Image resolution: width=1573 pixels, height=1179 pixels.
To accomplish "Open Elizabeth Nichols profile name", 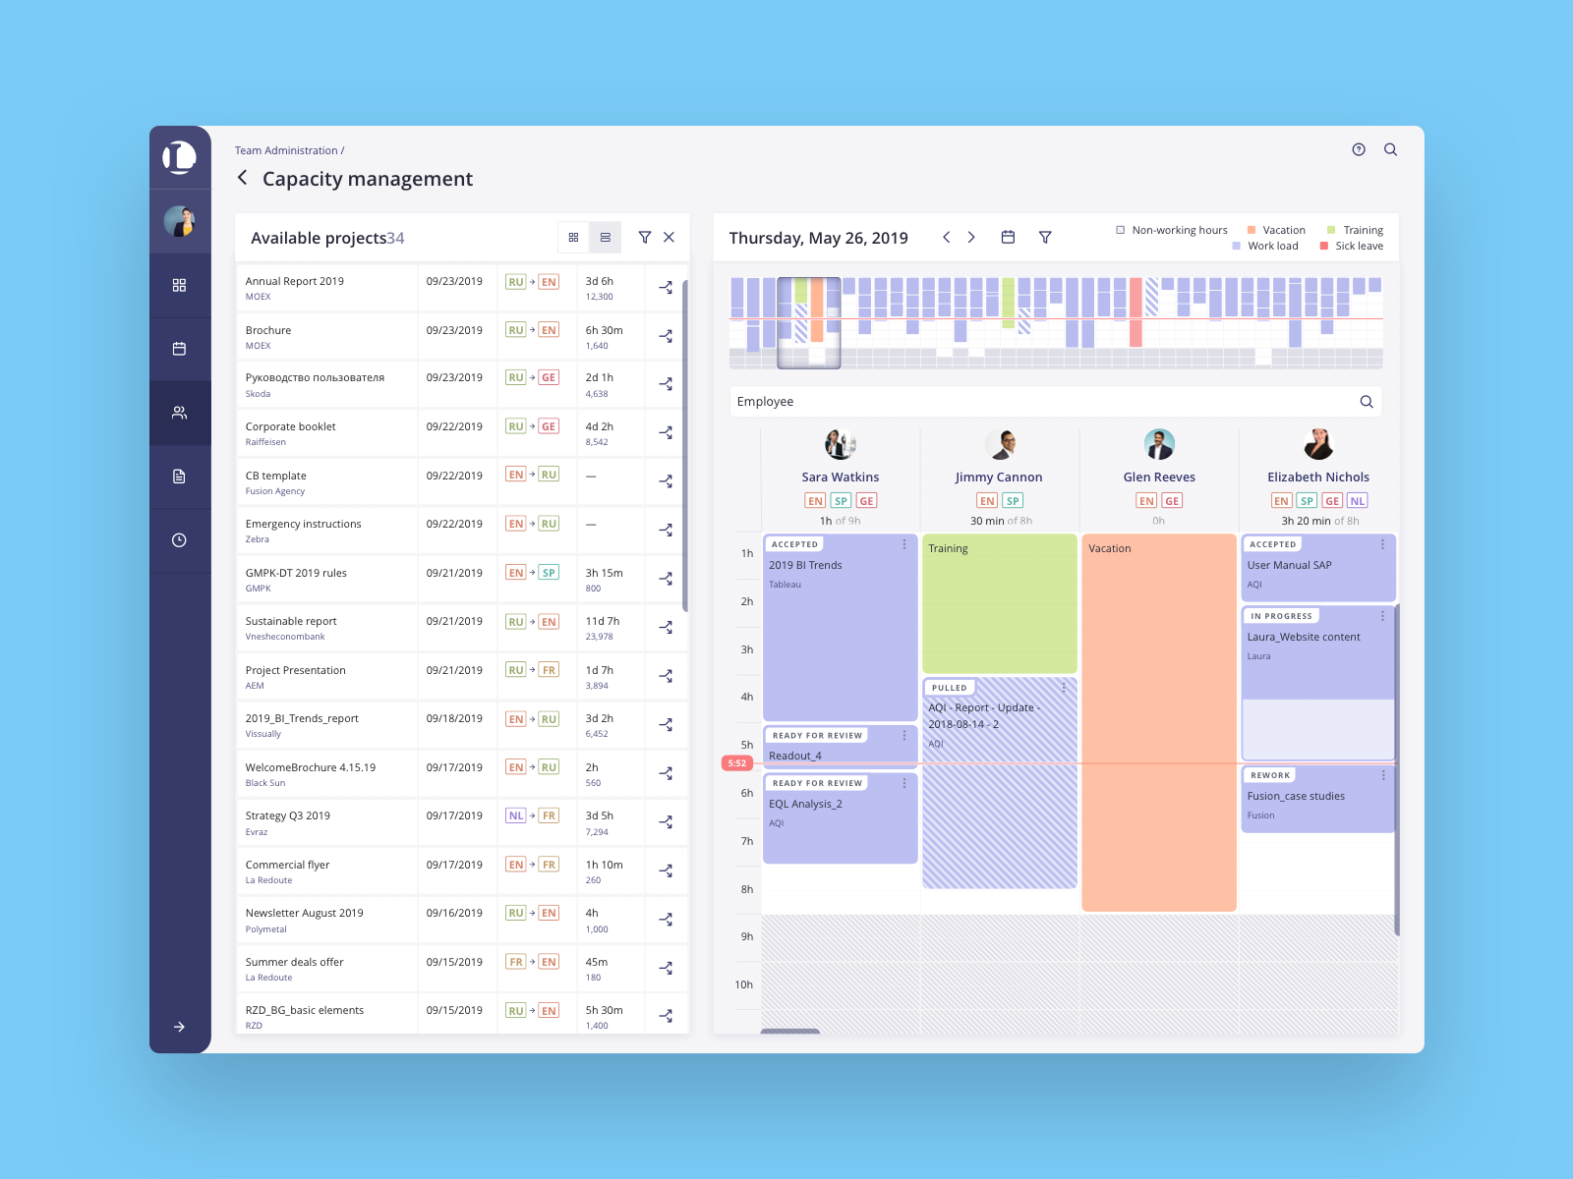I will [1318, 477].
